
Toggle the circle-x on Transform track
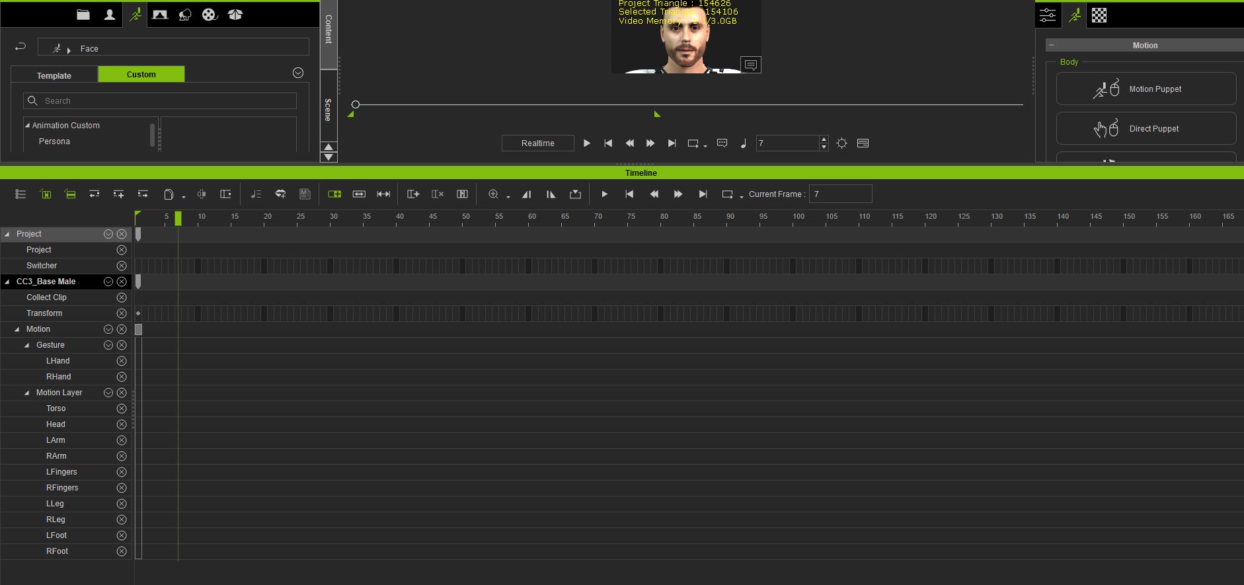122,313
